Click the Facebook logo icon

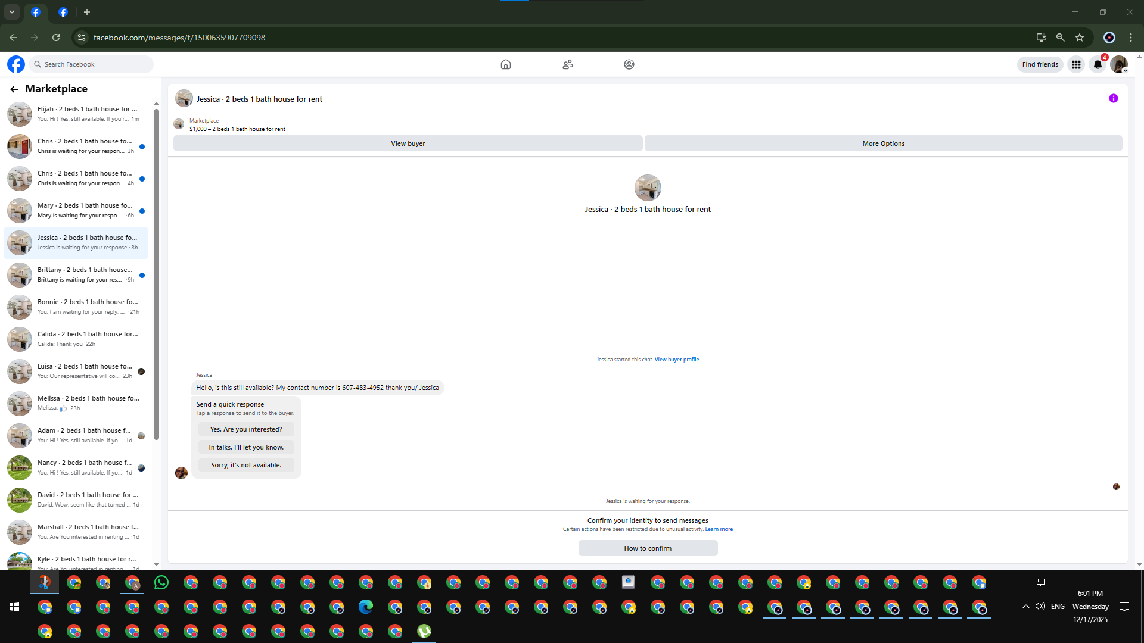16,64
